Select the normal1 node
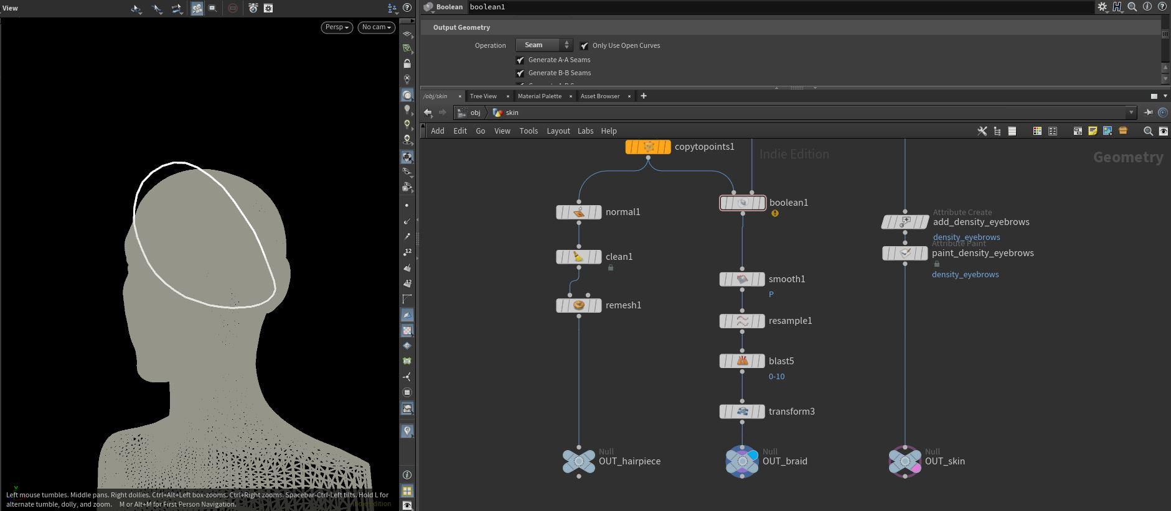The width and height of the screenshot is (1171, 511). click(579, 212)
